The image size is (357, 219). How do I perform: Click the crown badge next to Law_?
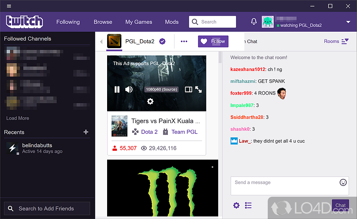pyautogui.click(x=234, y=141)
